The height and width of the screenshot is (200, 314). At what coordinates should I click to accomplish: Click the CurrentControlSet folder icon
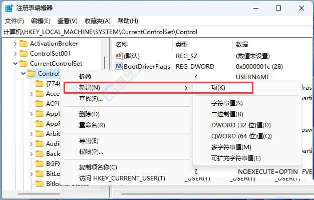tap(24, 64)
